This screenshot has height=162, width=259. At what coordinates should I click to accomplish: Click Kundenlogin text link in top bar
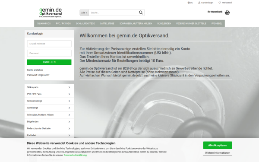tap(207, 3)
